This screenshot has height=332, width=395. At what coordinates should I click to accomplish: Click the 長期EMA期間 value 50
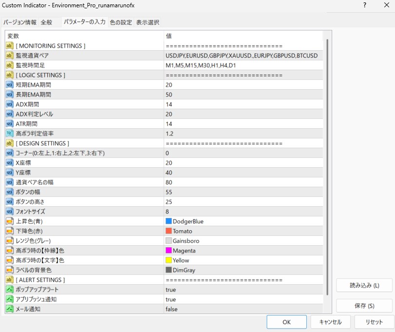[169, 95]
